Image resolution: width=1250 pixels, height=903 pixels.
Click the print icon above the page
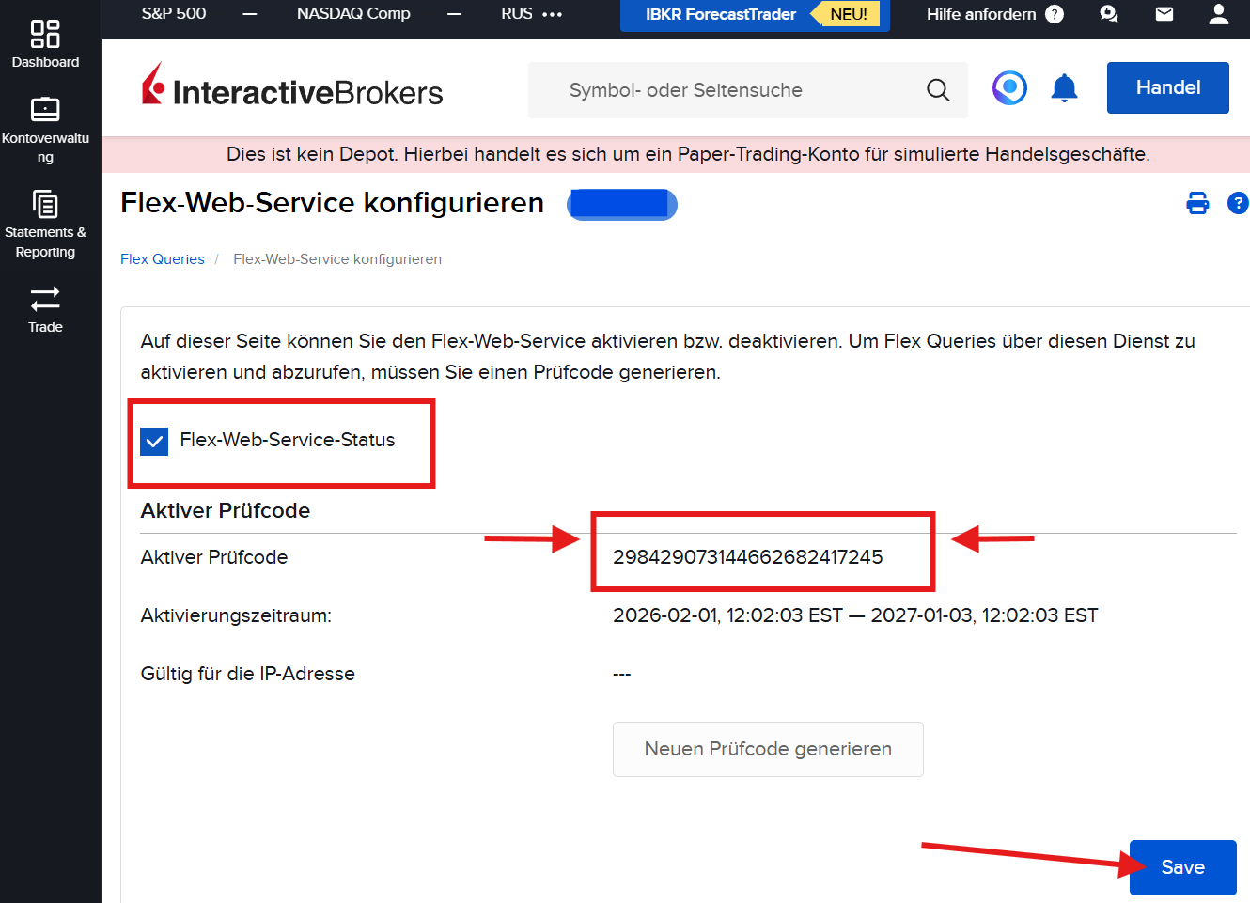pyautogui.click(x=1197, y=202)
